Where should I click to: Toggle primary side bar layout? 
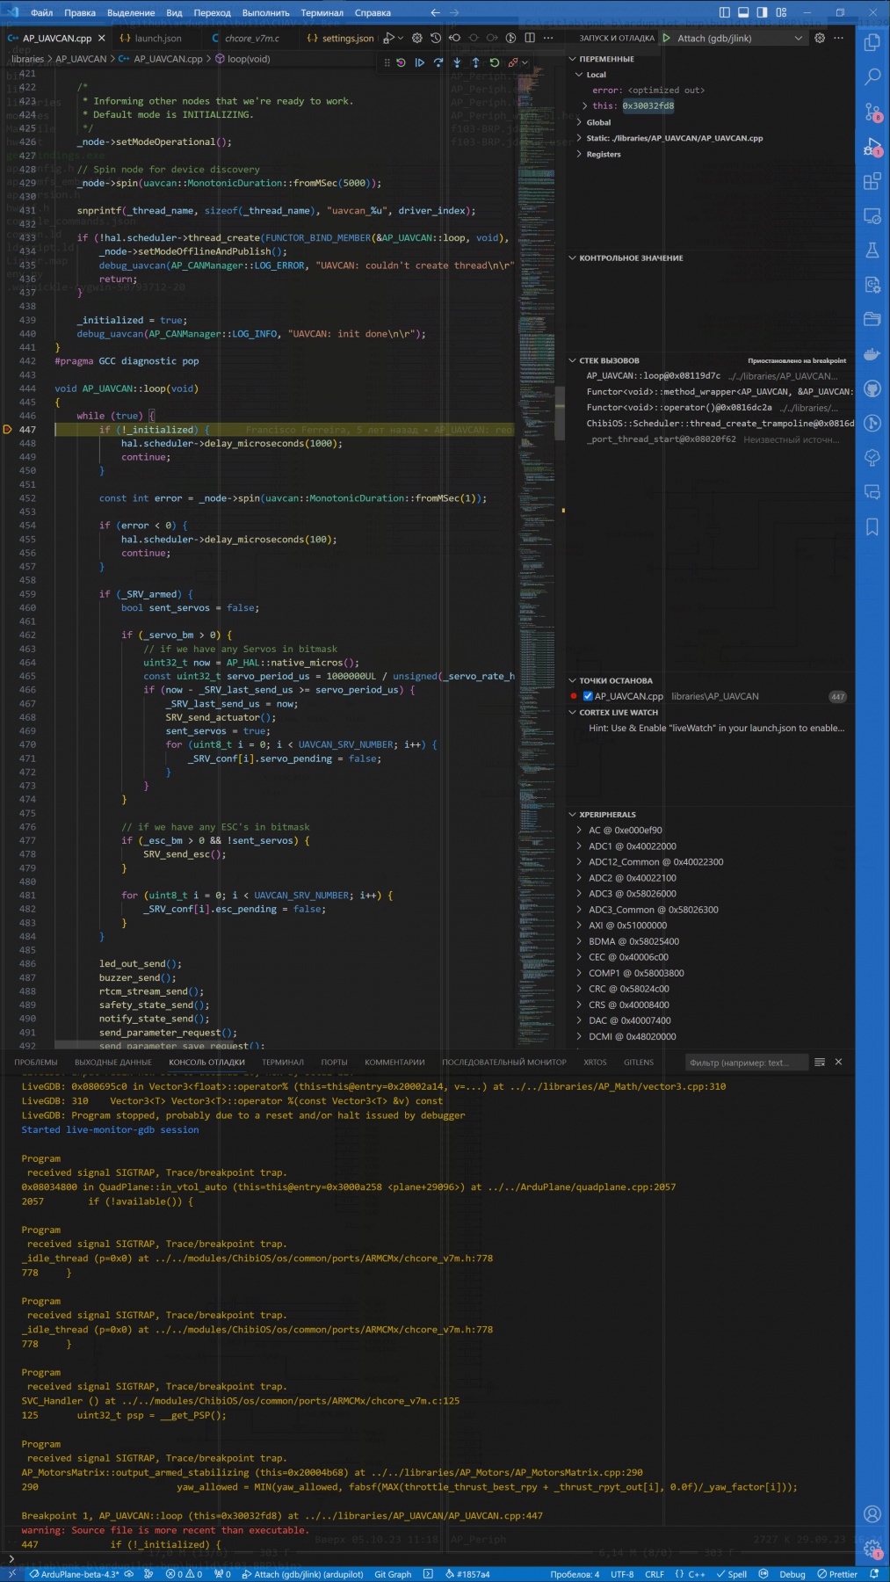point(725,12)
